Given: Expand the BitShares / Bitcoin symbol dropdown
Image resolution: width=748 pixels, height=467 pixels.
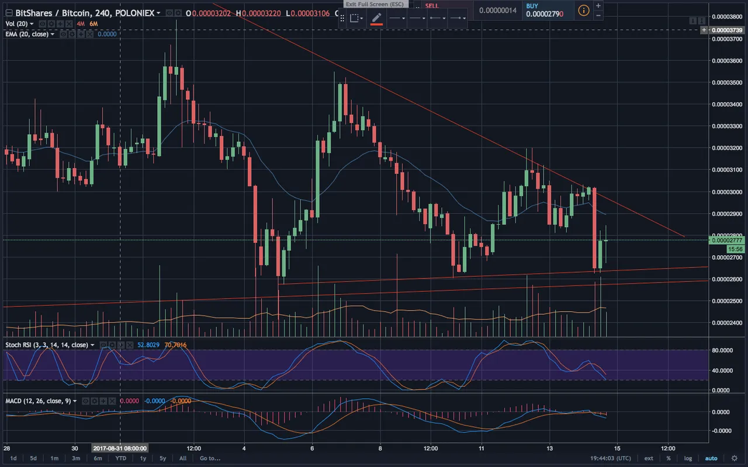Looking at the screenshot, I should coord(158,13).
